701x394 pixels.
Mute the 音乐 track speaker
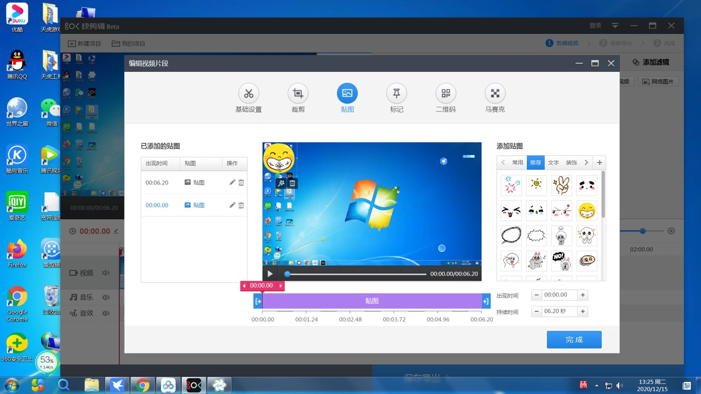tap(106, 298)
